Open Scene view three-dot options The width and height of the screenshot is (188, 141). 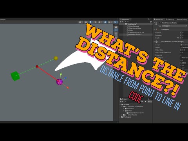(x=117, y=19)
